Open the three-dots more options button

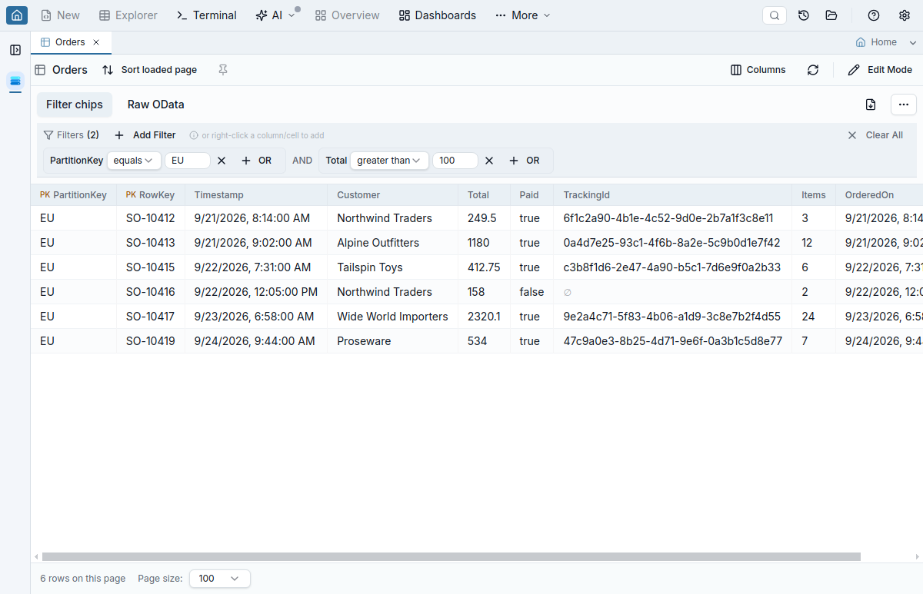904,105
